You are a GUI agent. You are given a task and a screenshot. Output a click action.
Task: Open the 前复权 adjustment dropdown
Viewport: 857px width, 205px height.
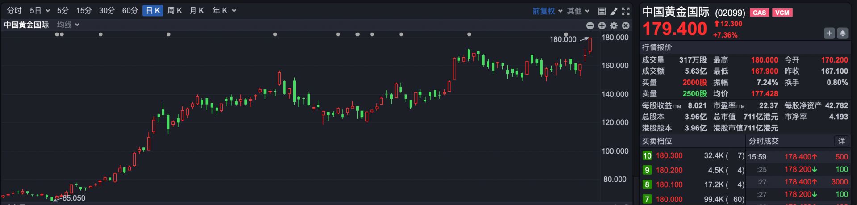547,11
